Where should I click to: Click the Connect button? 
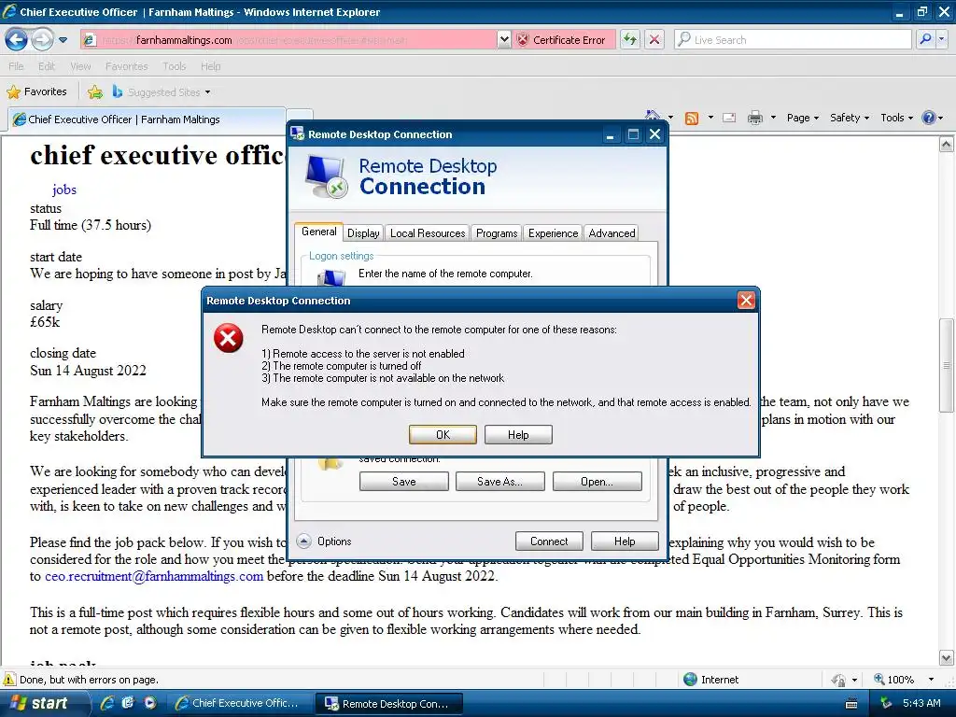click(549, 541)
